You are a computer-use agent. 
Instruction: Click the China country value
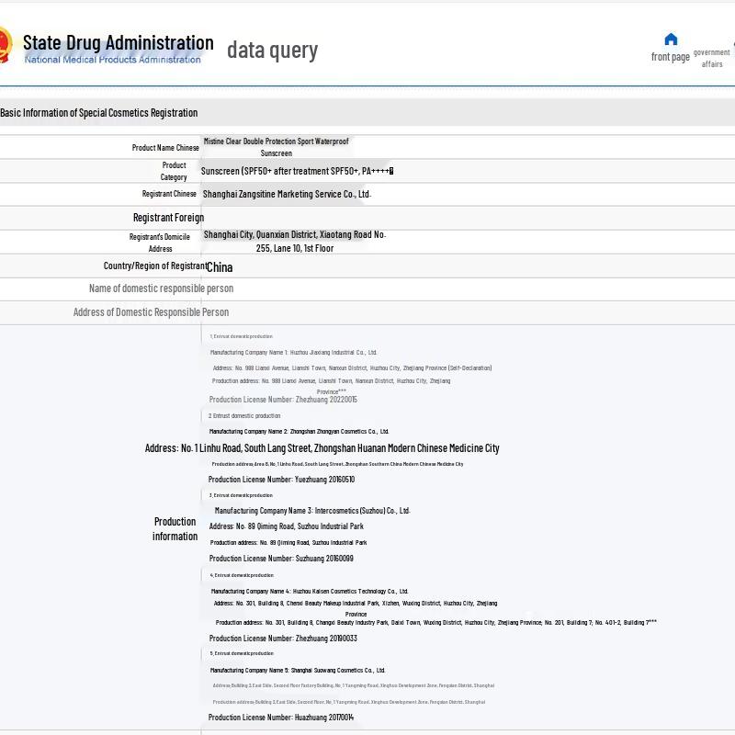(x=220, y=267)
